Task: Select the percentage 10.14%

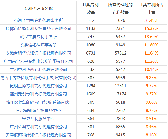Action: click(x=151, y=70)
